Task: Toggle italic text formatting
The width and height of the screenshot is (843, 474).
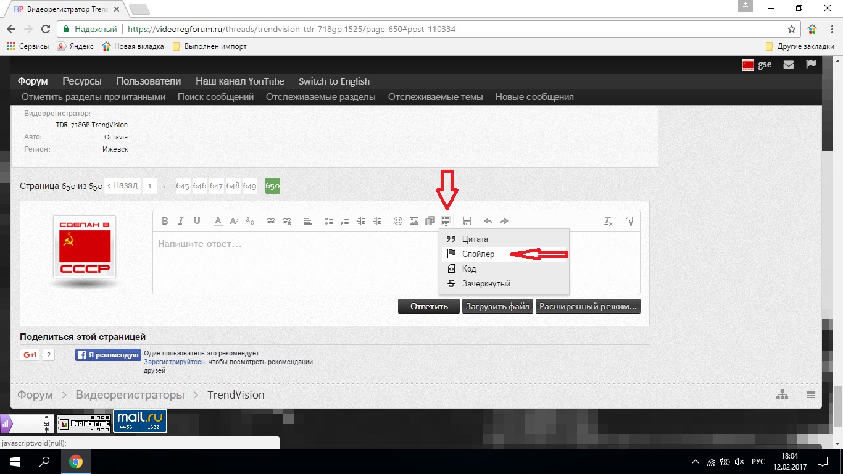Action: point(181,221)
